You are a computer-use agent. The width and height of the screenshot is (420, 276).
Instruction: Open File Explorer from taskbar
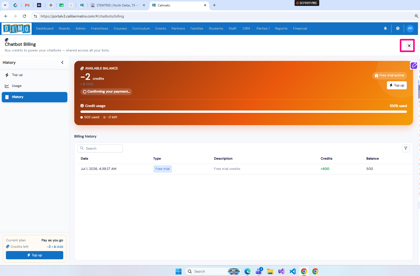[x=270, y=271]
